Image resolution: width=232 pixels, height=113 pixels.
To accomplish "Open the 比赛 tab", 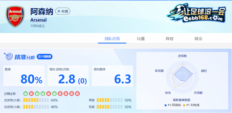I will point(141,39).
